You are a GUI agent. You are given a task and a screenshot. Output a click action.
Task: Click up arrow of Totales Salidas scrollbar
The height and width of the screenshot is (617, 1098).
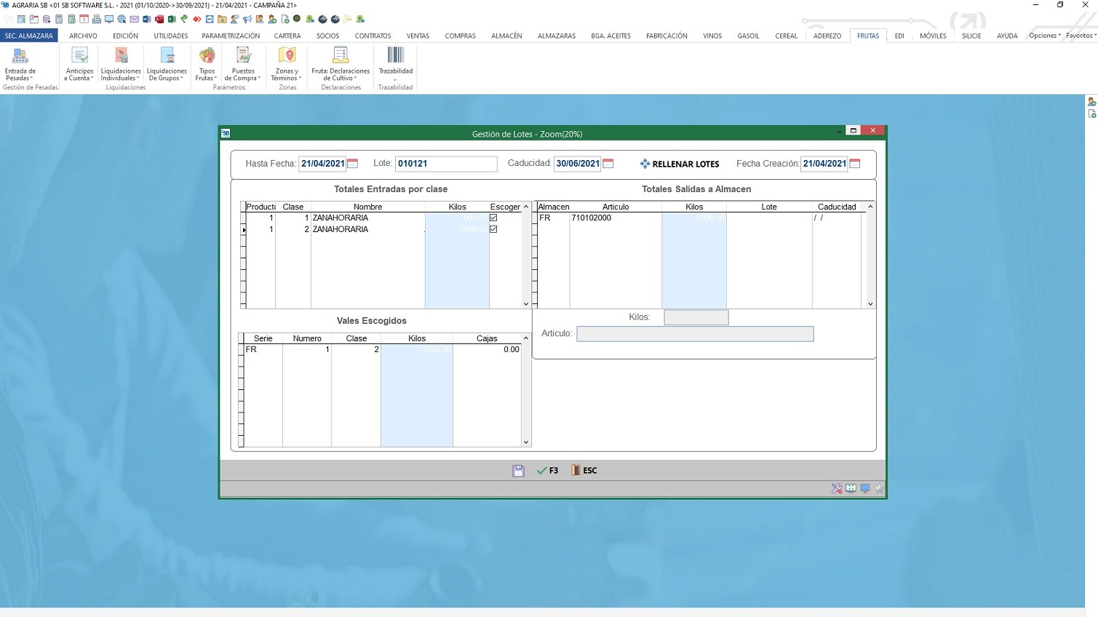(870, 207)
